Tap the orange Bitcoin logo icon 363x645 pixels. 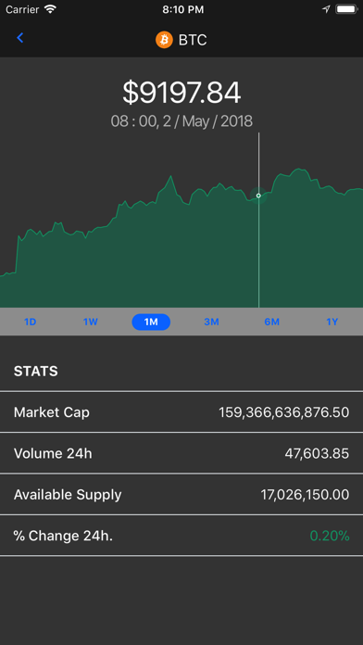point(164,40)
